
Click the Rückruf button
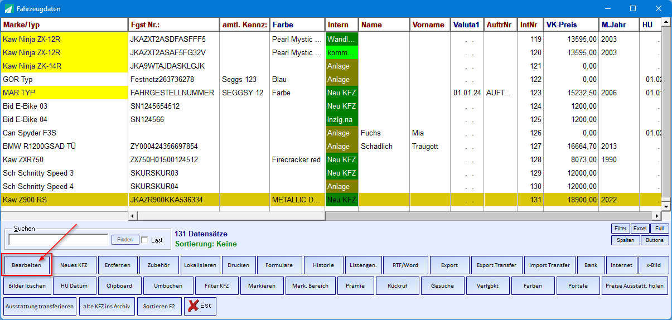click(x=398, y=286)
